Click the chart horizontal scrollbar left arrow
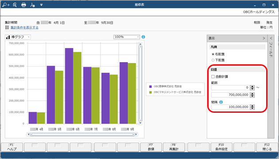Image resolution: width=279 pixels, height=159 pixels. [28, 134]
